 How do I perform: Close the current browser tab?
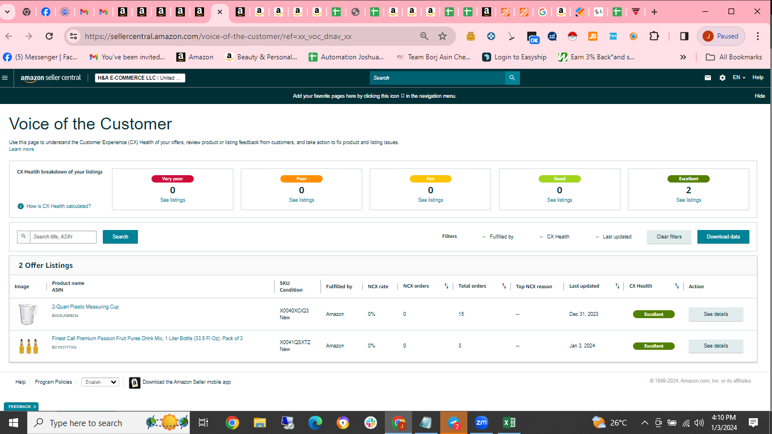coord(220,12)
